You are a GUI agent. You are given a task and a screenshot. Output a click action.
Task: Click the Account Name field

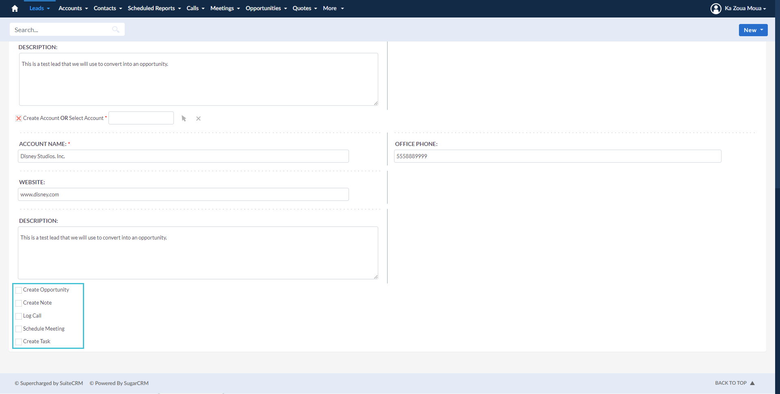click(x=183, y=156)
